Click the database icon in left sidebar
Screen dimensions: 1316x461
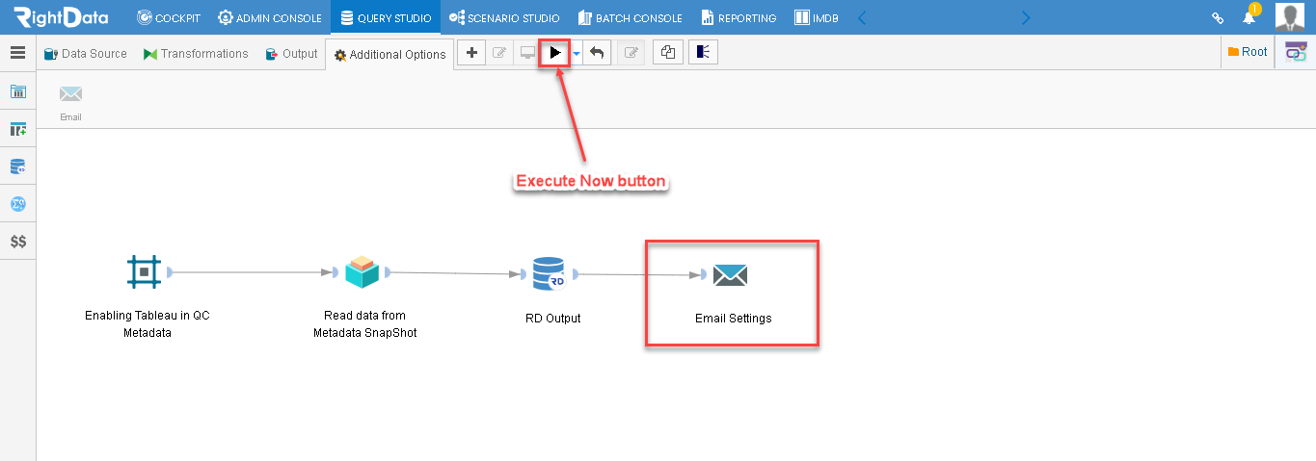pos(17,166)
